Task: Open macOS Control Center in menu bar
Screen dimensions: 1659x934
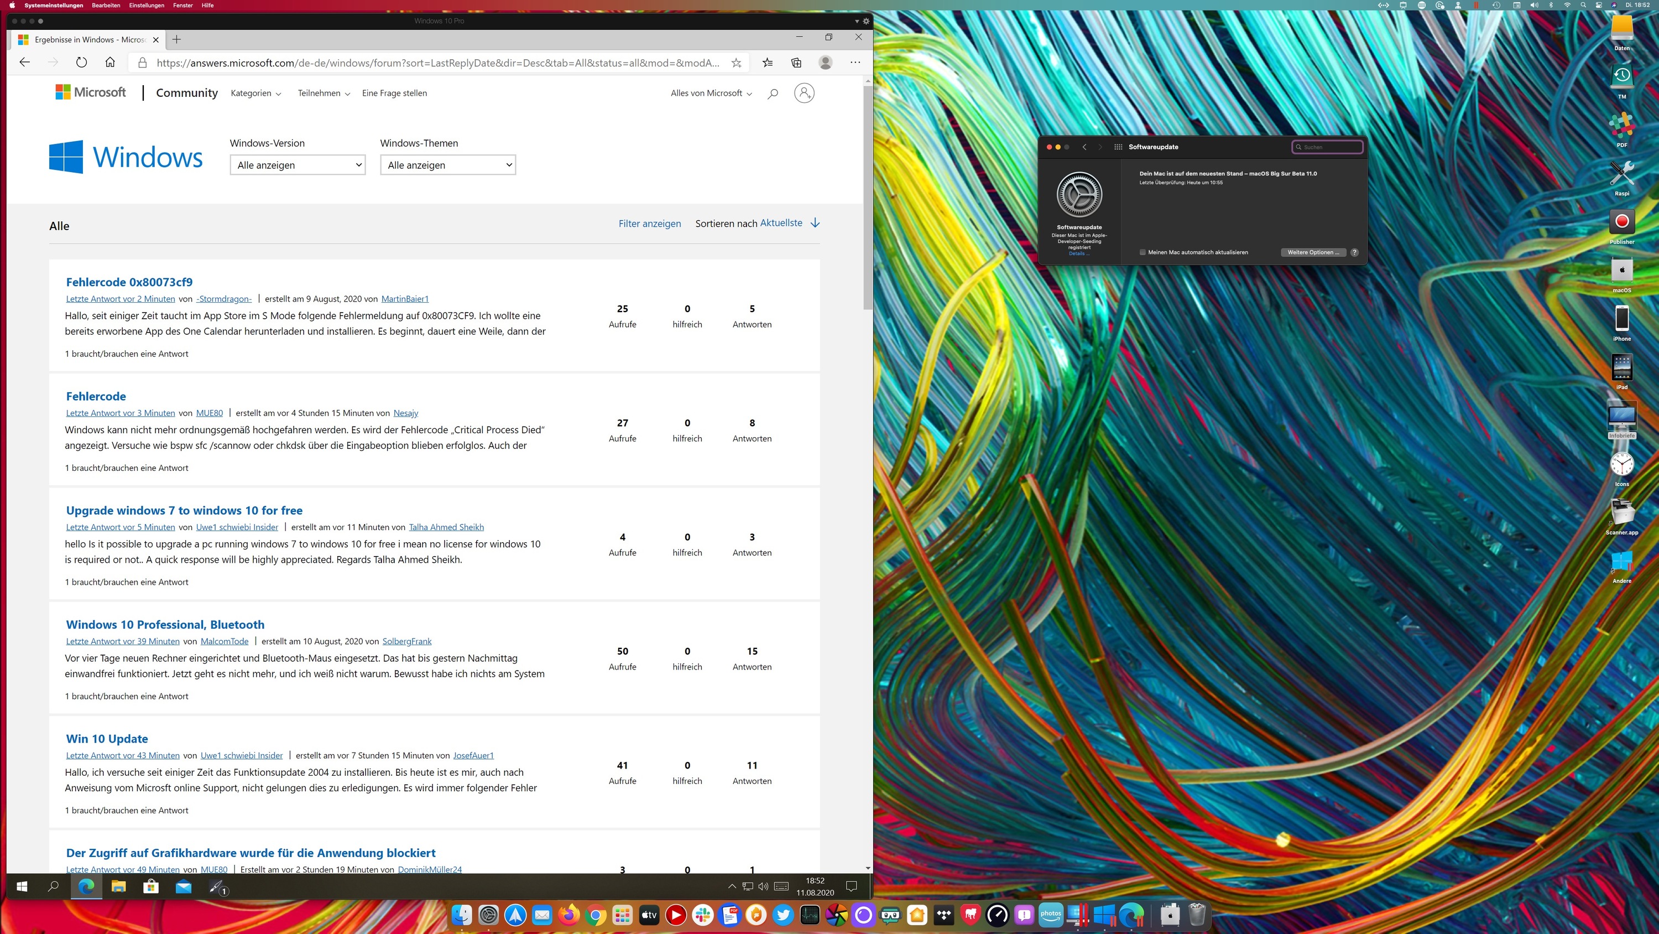Action: (1599, 5)
